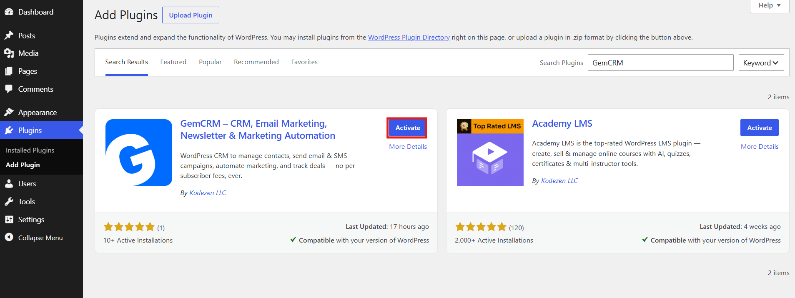Open the Posts menu item
This screenshot has height=298, width=795.
tap(41, 35)
